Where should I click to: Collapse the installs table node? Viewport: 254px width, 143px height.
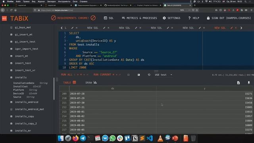21,77
